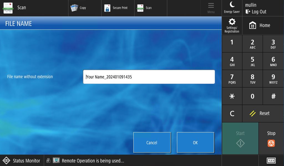Click the 'mullin' username text
This screenshot has height=166, width=284.
(251, 5)
